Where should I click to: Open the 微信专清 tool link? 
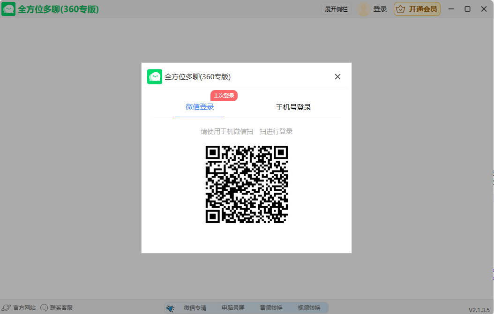[x=195, y=308]
